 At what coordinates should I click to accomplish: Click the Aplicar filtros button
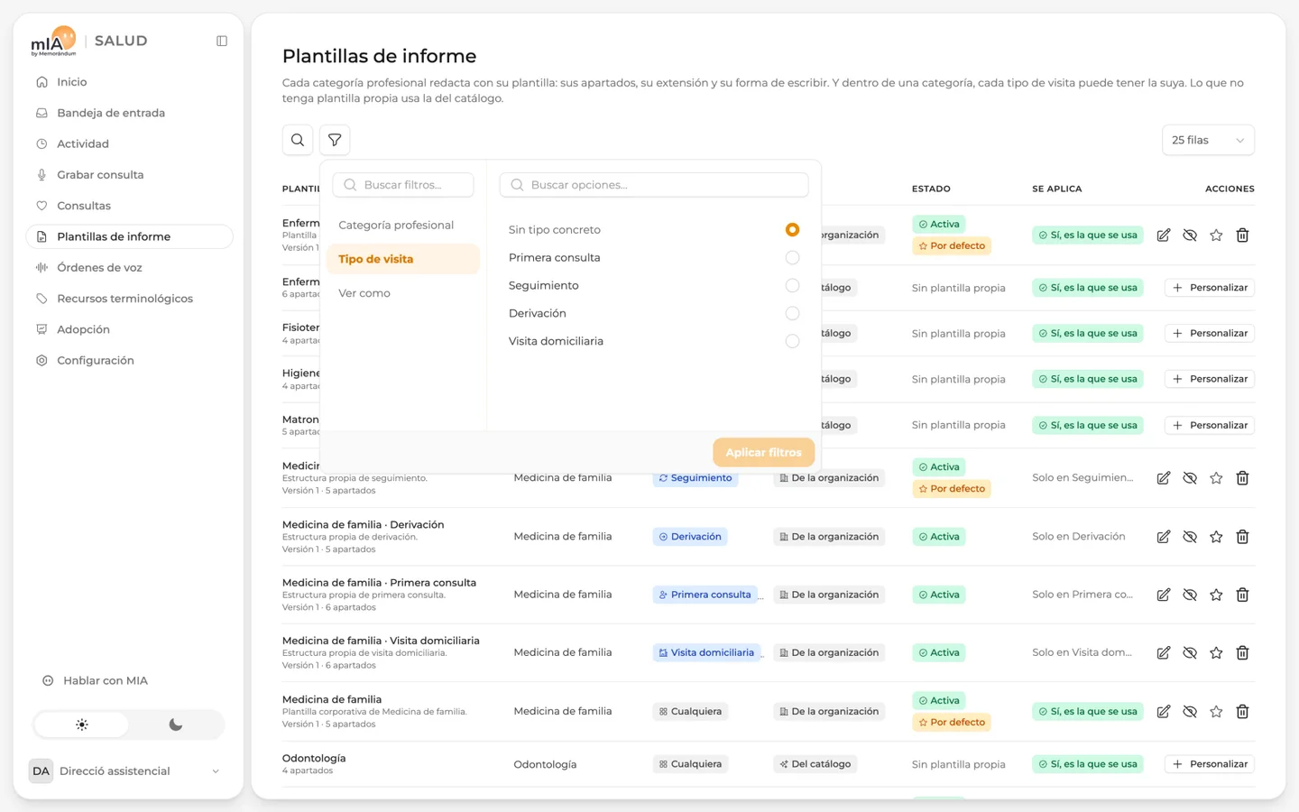click(x=763, y=452)
